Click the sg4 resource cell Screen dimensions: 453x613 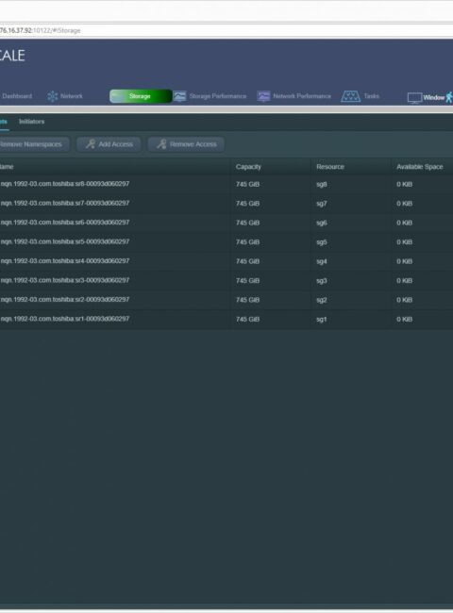(322, 261)
